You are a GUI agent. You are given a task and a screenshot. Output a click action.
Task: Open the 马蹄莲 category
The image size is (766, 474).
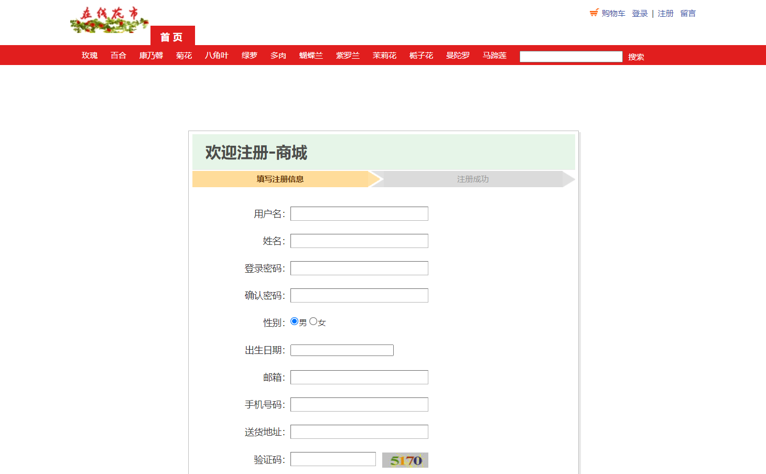tap(494, 56)
